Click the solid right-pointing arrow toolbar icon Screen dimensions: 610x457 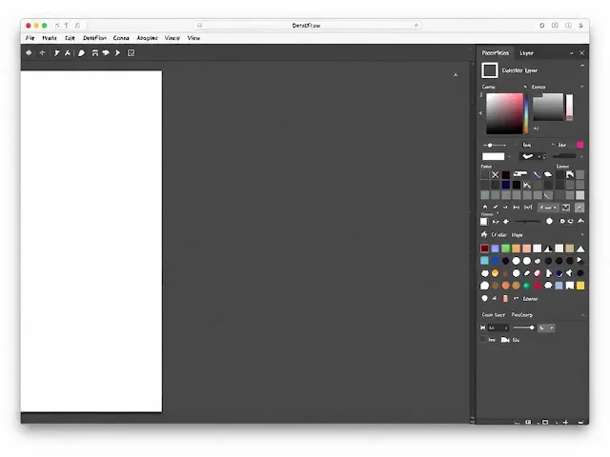pos(117,53)
